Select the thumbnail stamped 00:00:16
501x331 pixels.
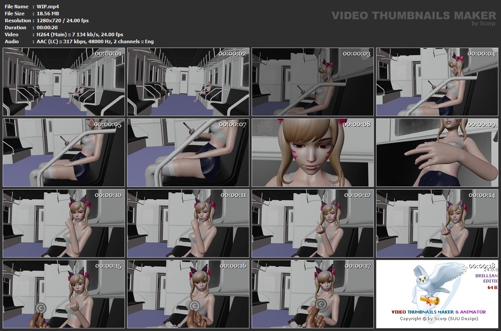click(x=188, y=294)
